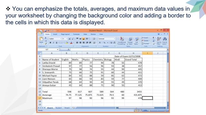Screen dimensions: 206x115
Task: Toggle Bottom Align button
Action: tap(83, 39)
